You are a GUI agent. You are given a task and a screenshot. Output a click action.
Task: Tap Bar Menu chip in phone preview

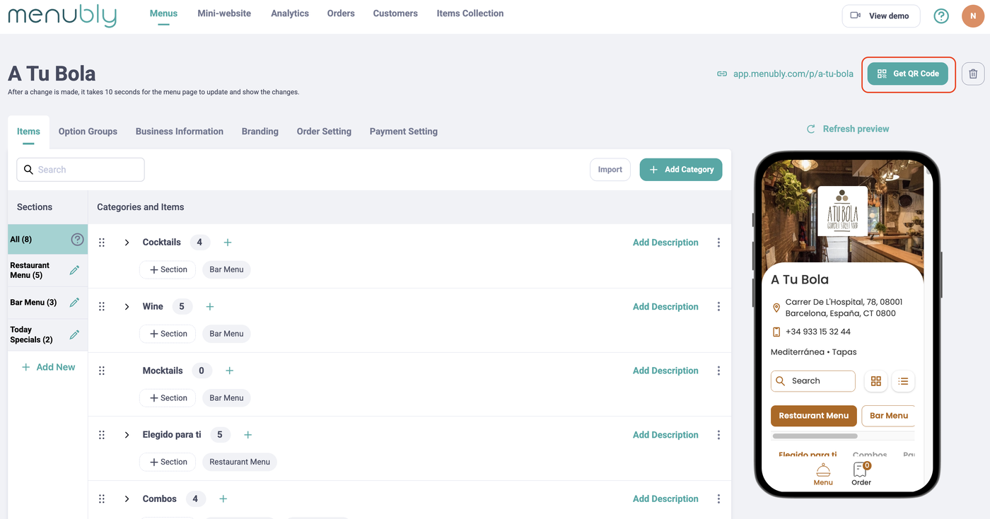(888, 416)
